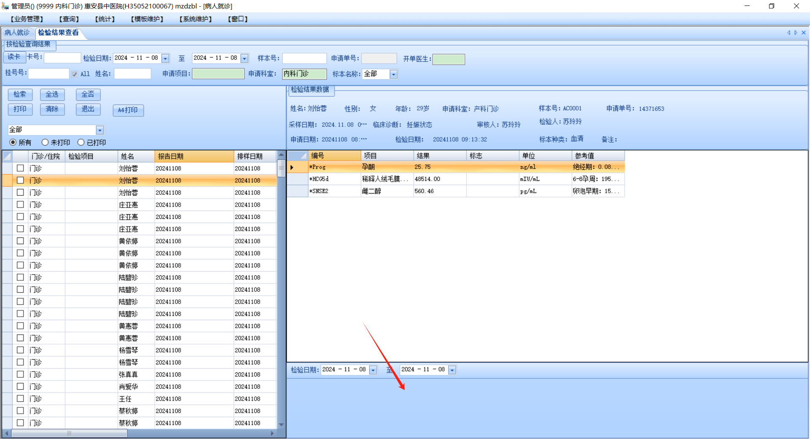Click the 参考值 column header
This screenshot has height=439, width=810.
[x=598, y=156]
